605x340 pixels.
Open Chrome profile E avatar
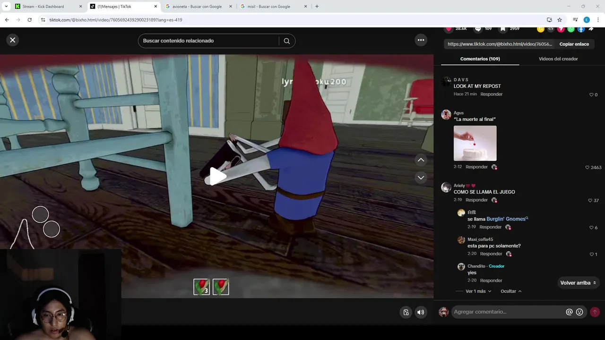pyautogui.click(x=587, y=20)
